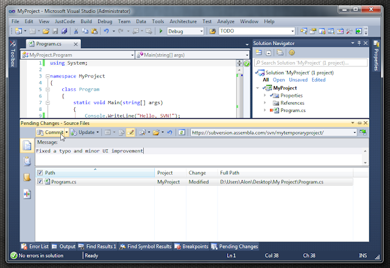Click the green checkmark code analysis indicator
Image resolution: width=390 pixels, height=268 pixels.
click(246, 63)
